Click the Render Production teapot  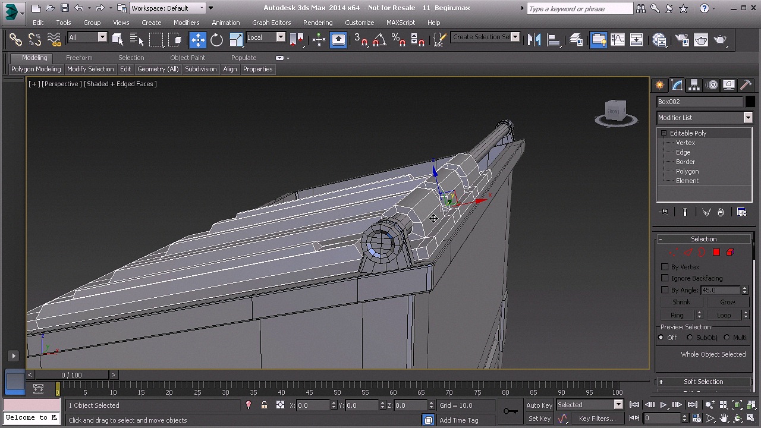720,39
